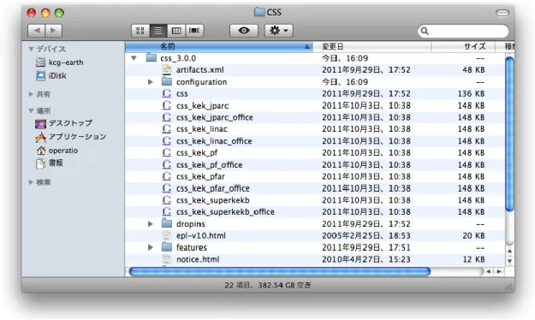Screen dimensions: 535x320
Task: Click the status text 22 項目、382.54 GB 空き
Action: (268, 285)
